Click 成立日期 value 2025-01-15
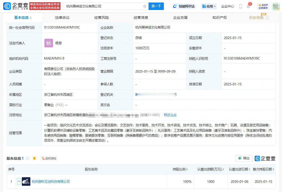282x192 pixels. (x=233, y=38)
